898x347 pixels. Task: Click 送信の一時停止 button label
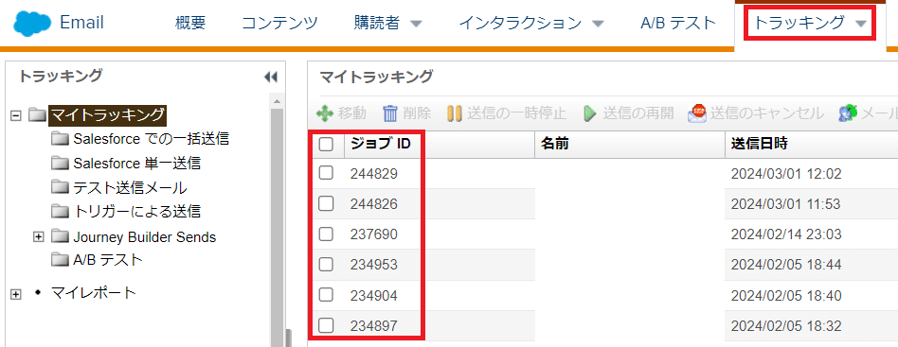coord(516,113)
